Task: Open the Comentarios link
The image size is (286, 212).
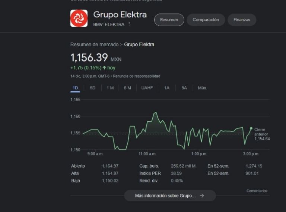Action: click(x=257, y=191)
